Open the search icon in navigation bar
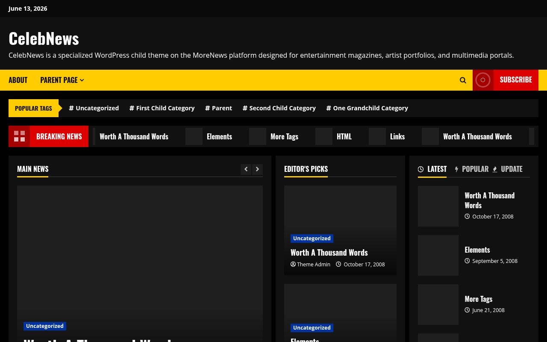The height and width of the screenshot is (342, 547). pyautogui.click(x=463, y=80)
